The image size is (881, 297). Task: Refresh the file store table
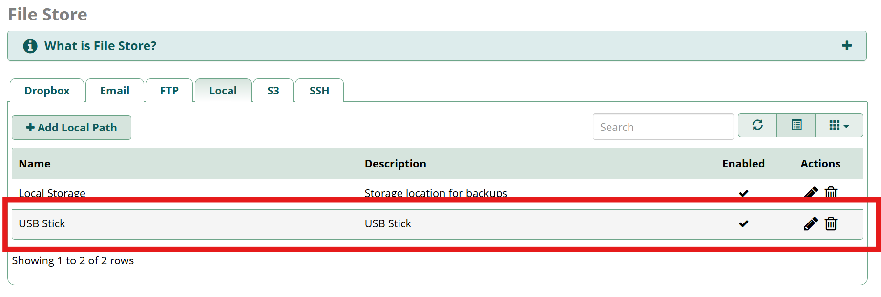click(x=757, y=126)
